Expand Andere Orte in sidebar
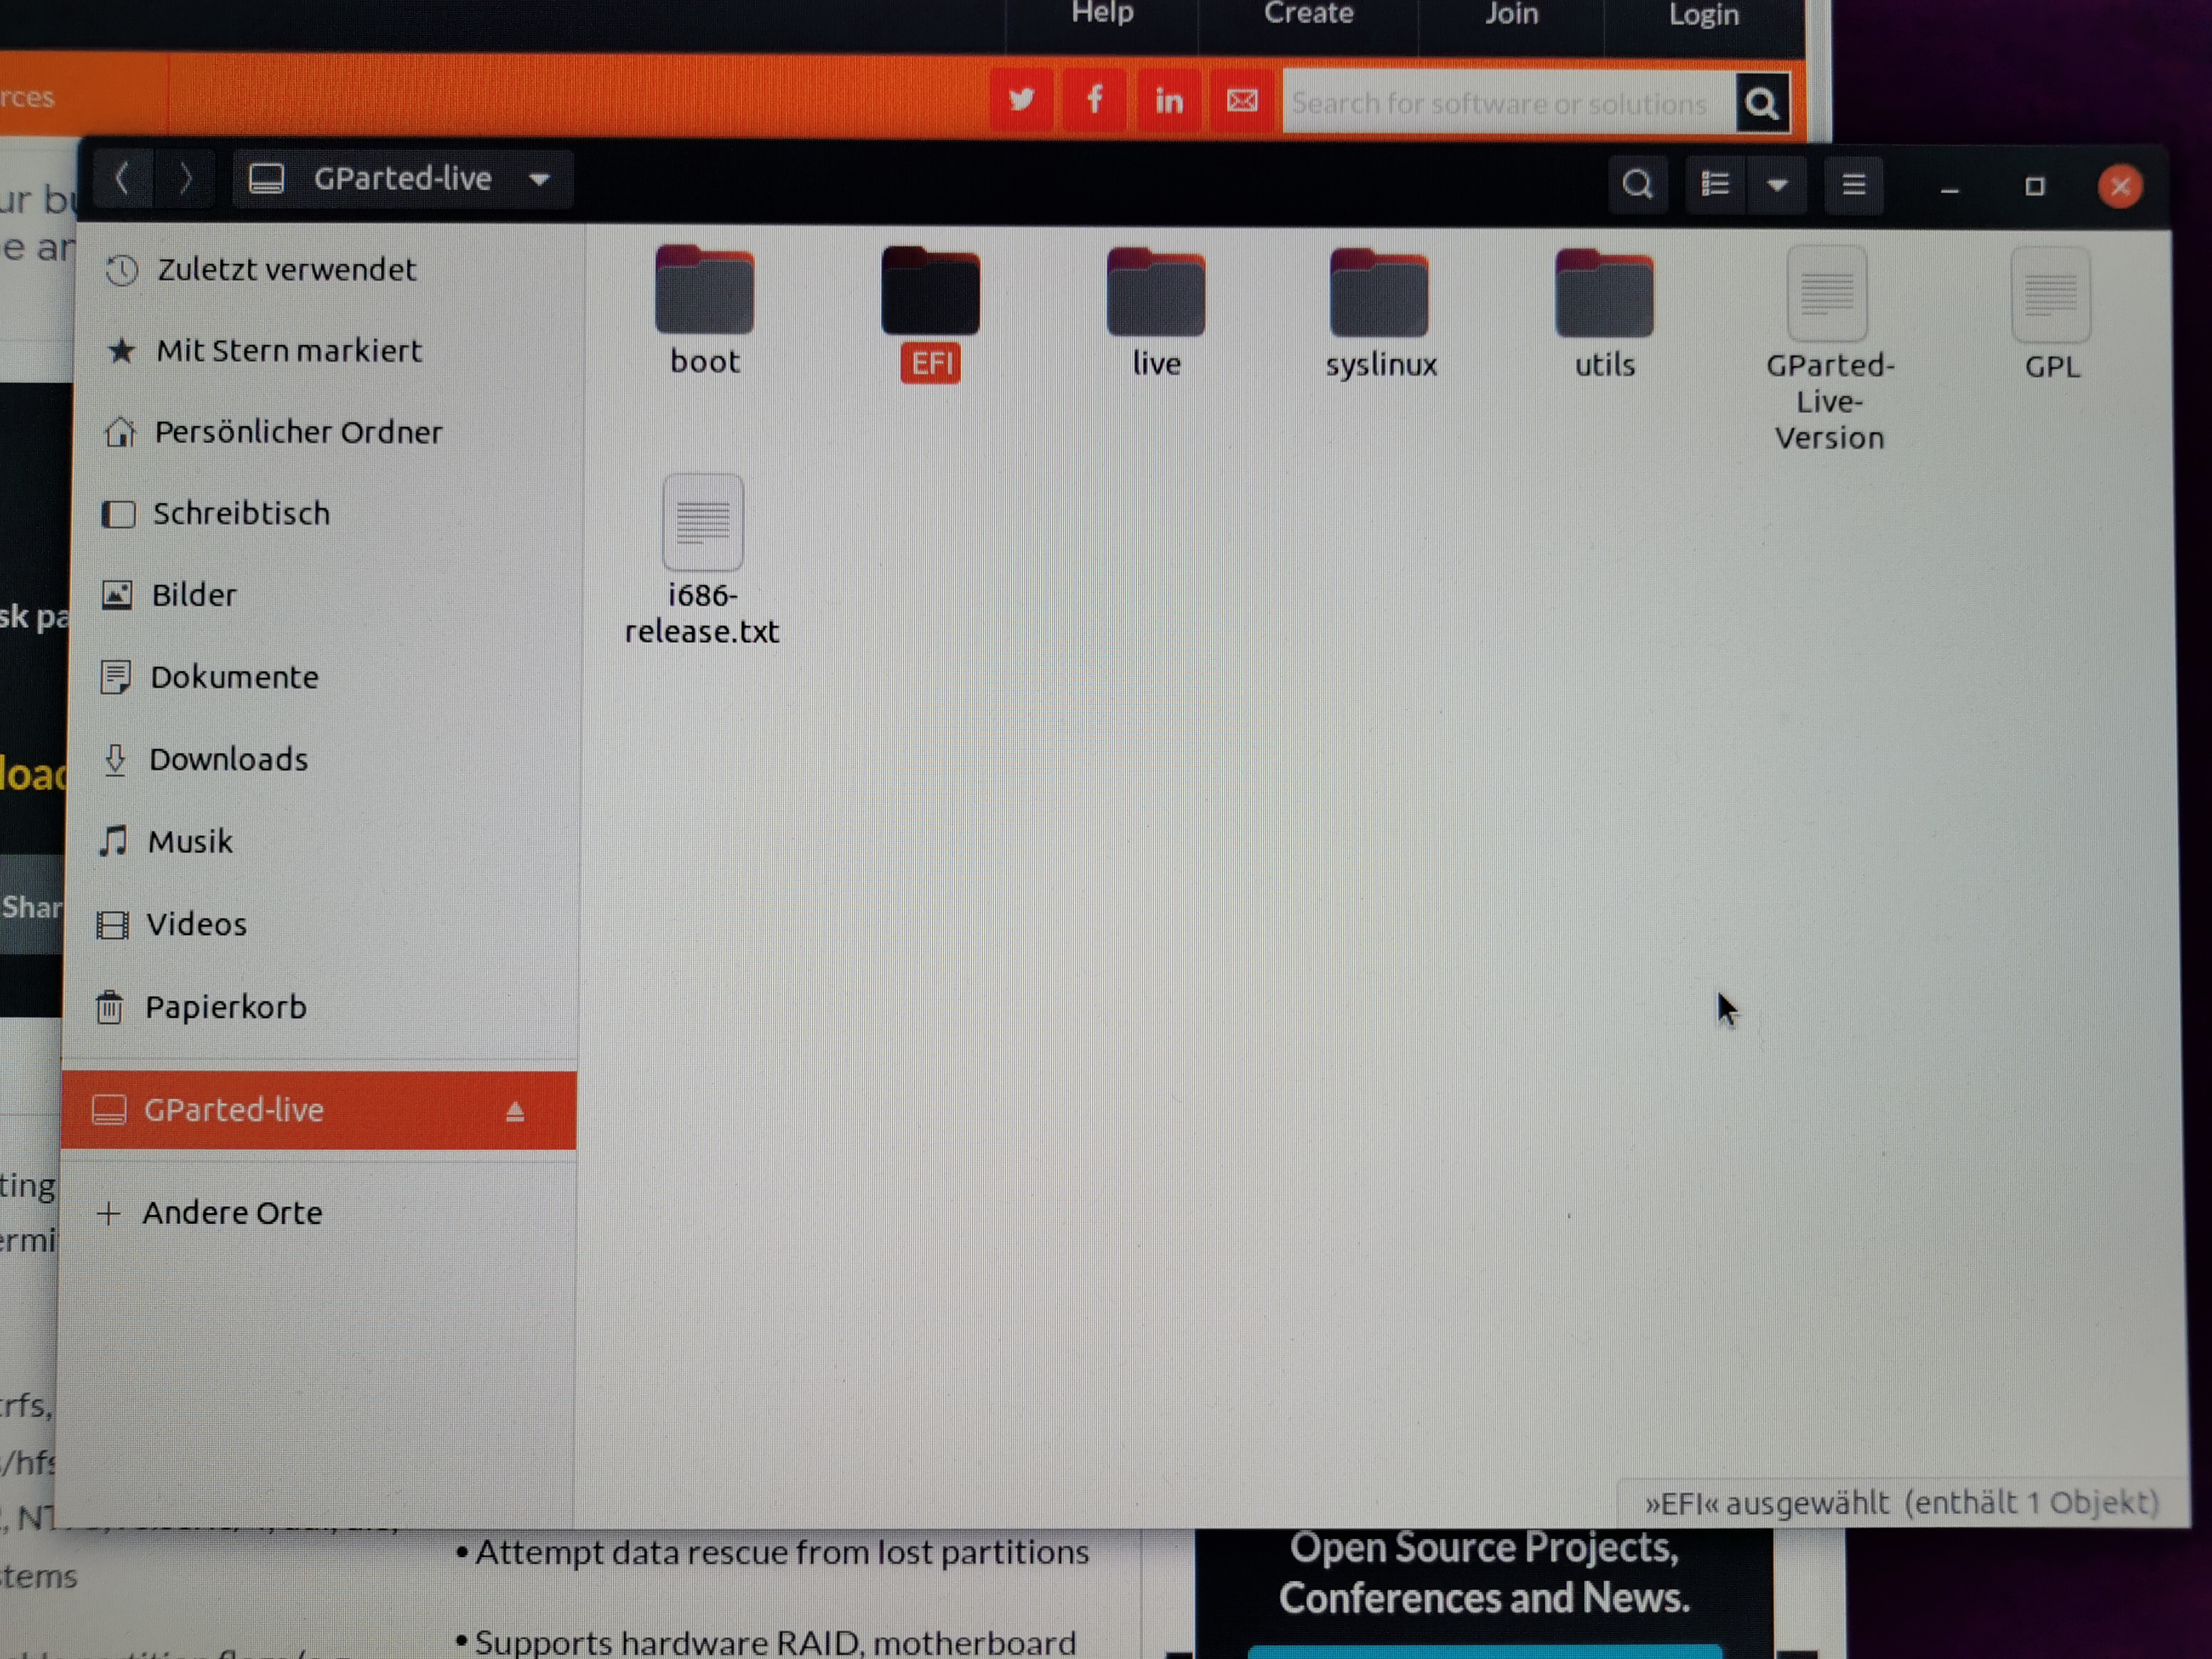The height and width of the screenshot is (1659, 2212). point(232,1212)
